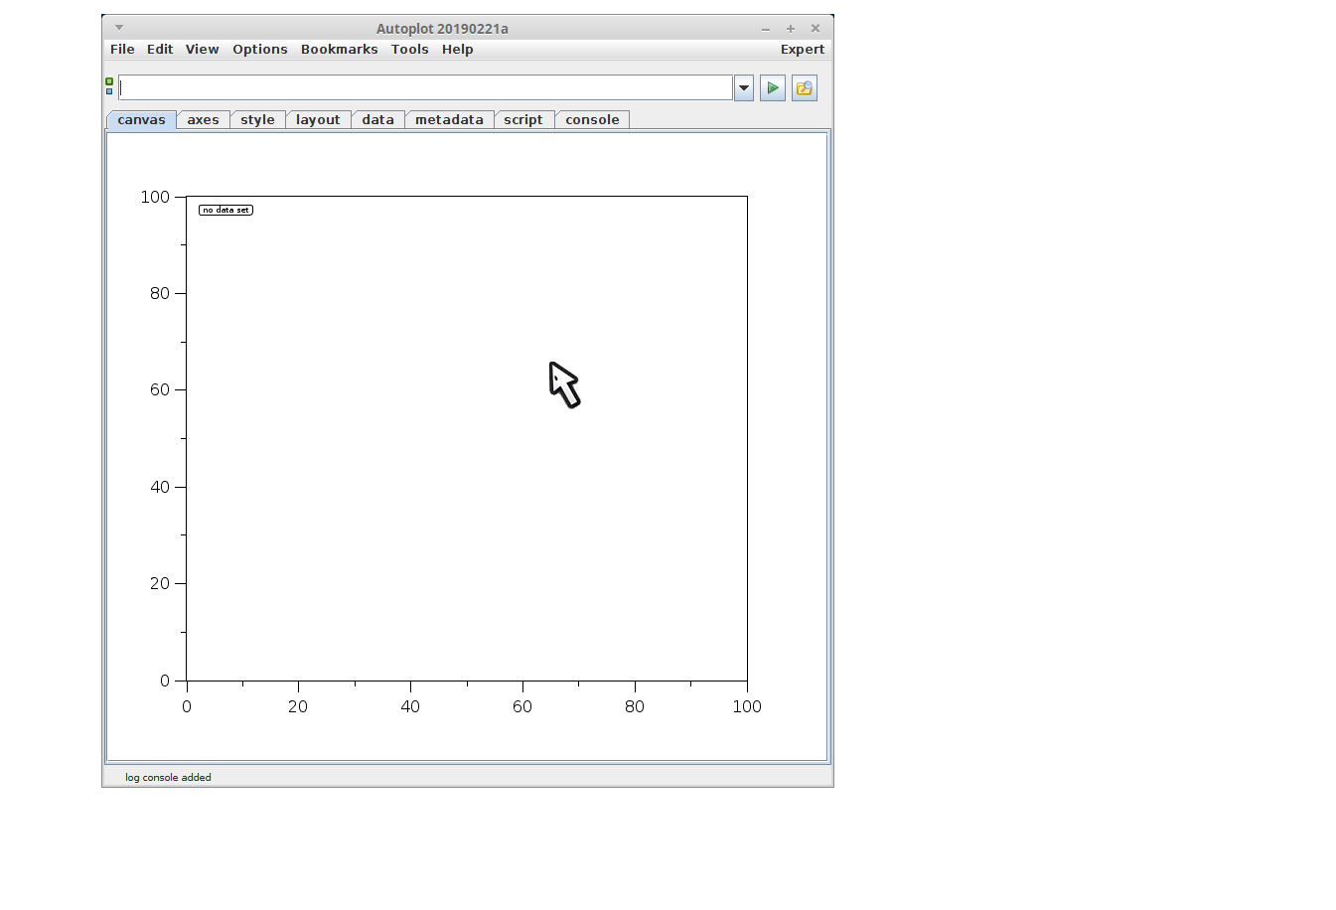Click the data URI address field

[x=425, y=88]
